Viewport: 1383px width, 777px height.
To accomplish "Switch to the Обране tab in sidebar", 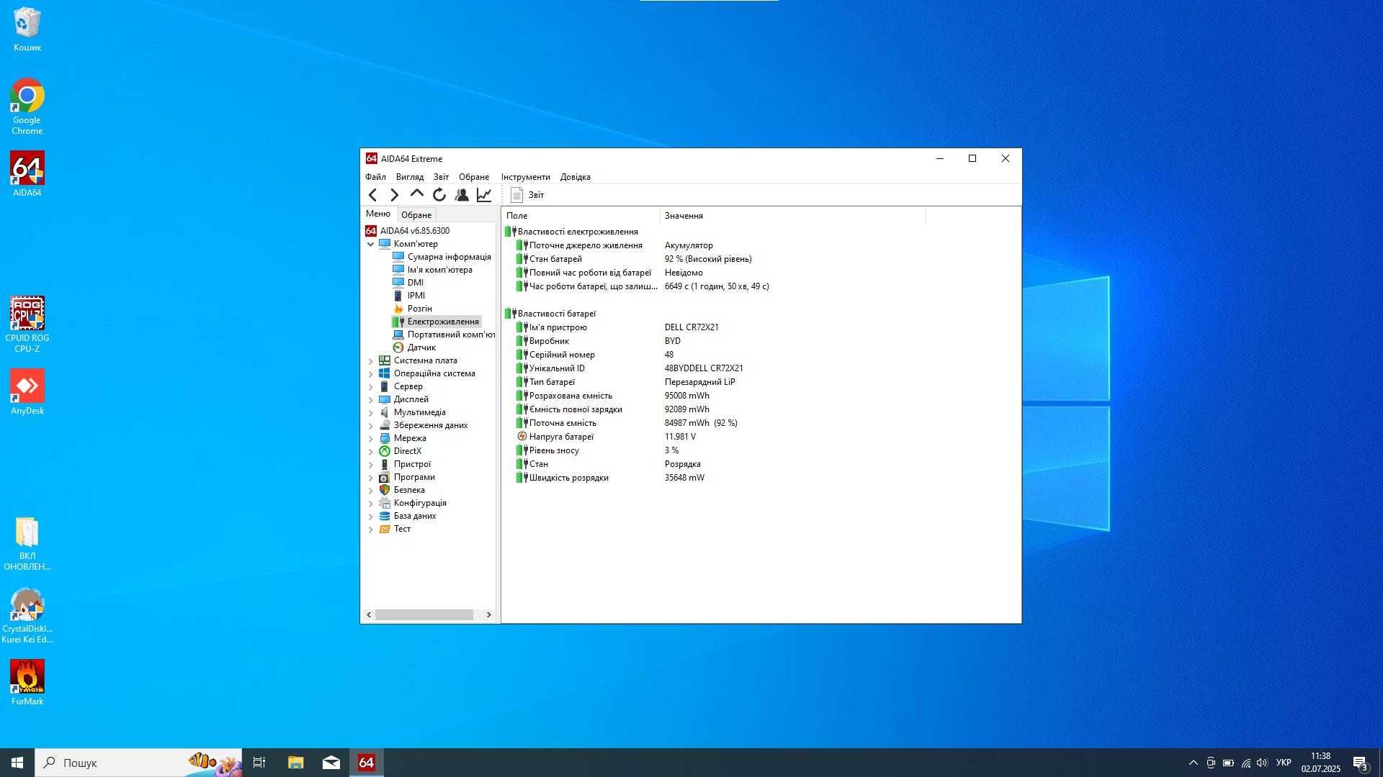I will point(416,214).
